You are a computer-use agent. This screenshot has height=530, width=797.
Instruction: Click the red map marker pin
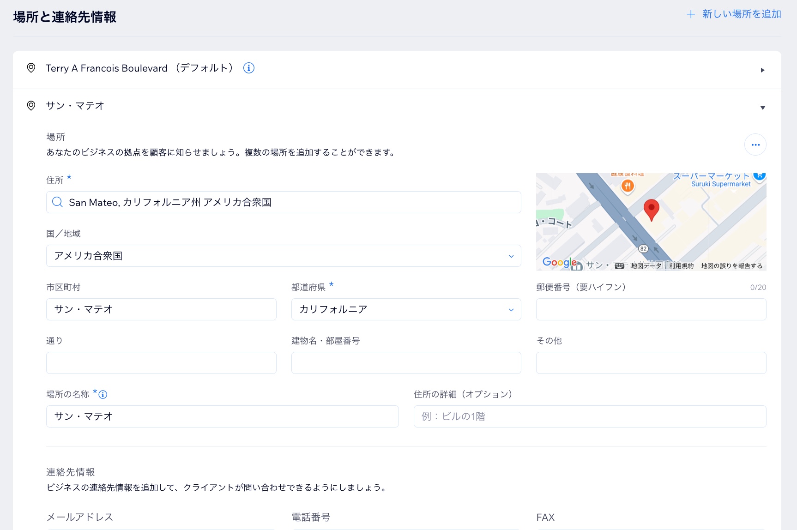click(x=651, y=210)
